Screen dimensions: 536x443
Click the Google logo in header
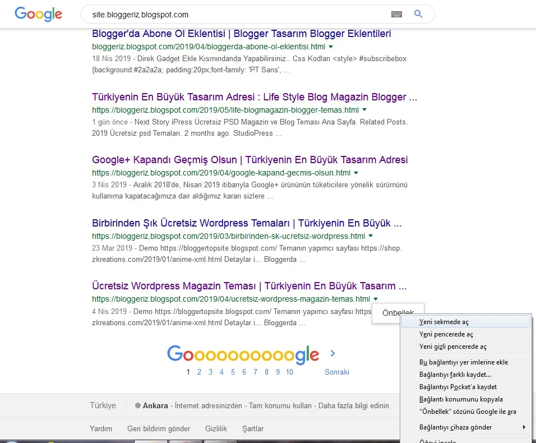click(x=38, y=14)
